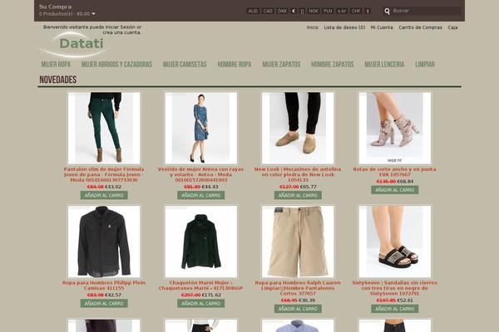Open the Ralph Lauren beige shorts image
The height and width of the screenshot is (332, 499).
298,242
